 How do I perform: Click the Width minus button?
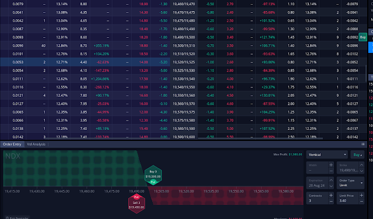331,171
